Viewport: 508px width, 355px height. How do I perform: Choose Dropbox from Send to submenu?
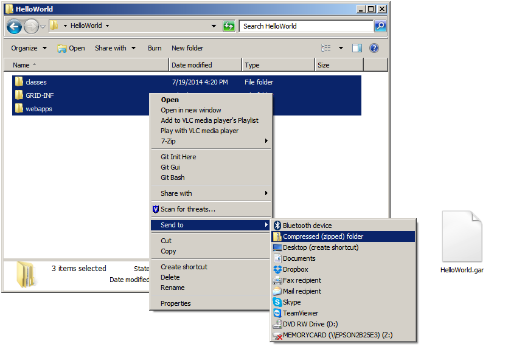(x=295, y=269)
